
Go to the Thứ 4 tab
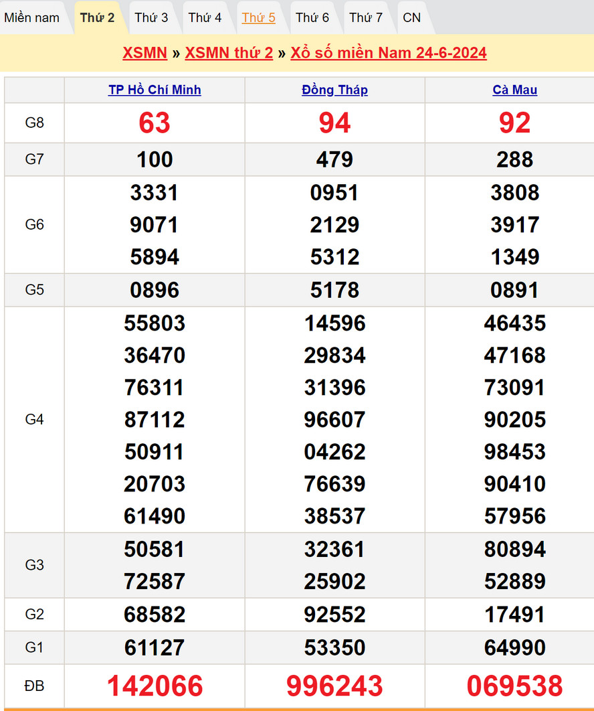tap(205, 17)
